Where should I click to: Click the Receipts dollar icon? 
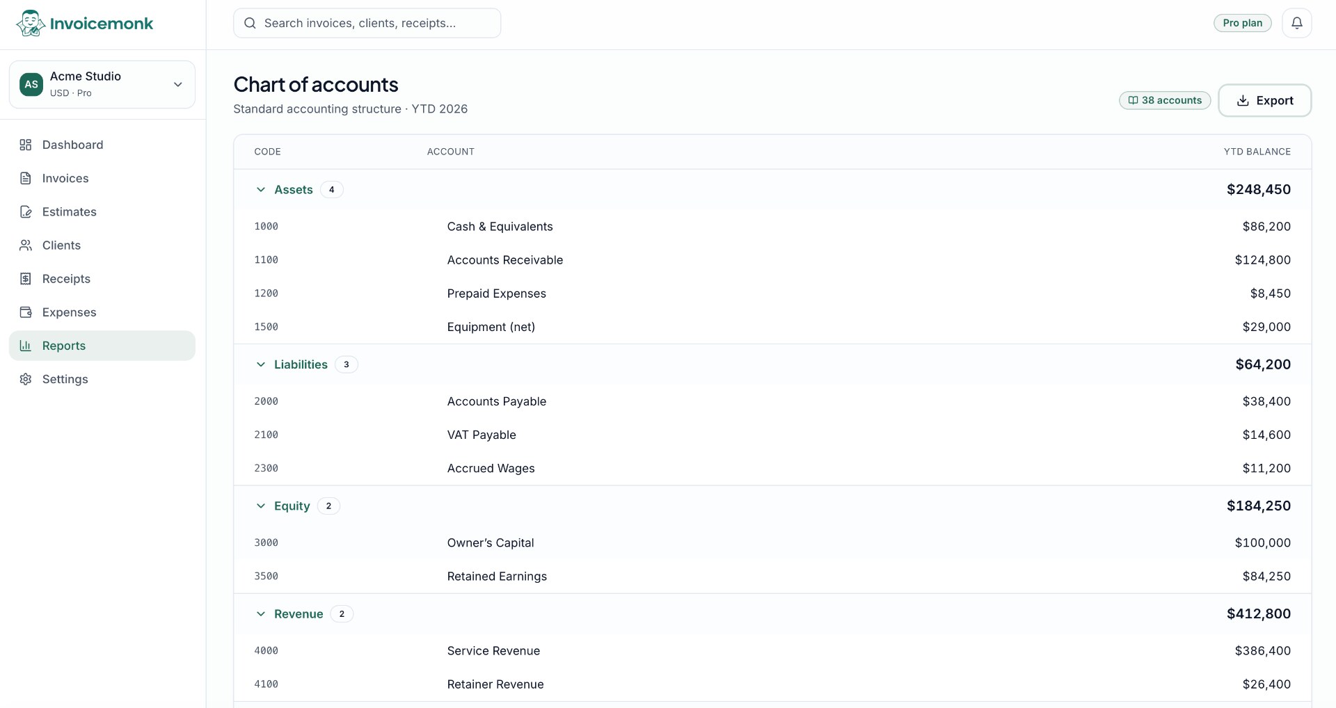pos(26,278)
